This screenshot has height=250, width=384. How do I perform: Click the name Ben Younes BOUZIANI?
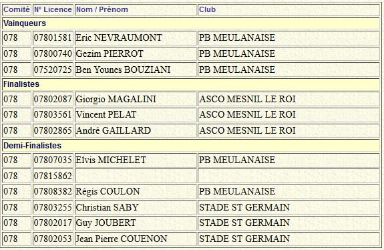[123, 70]
